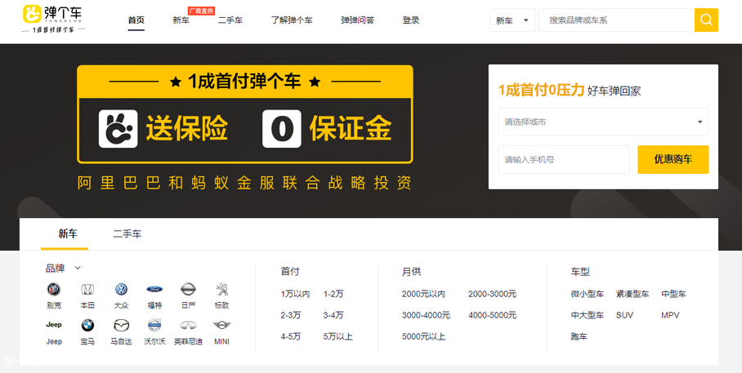Choose car type 中型车
Viewport: 742px width, 373px height.
(x=673, y=294)
